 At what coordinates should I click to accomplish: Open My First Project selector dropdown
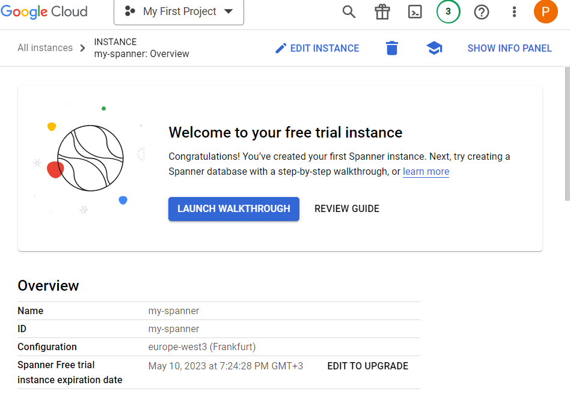(x=179, y=12)
